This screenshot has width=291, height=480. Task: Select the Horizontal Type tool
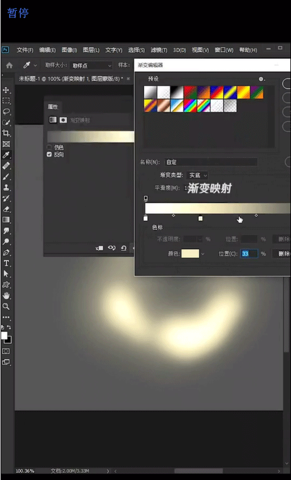click(x=6, y=263)
